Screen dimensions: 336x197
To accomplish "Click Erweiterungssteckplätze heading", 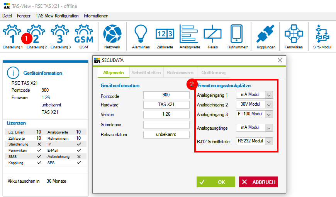I will tap(224, 86).
